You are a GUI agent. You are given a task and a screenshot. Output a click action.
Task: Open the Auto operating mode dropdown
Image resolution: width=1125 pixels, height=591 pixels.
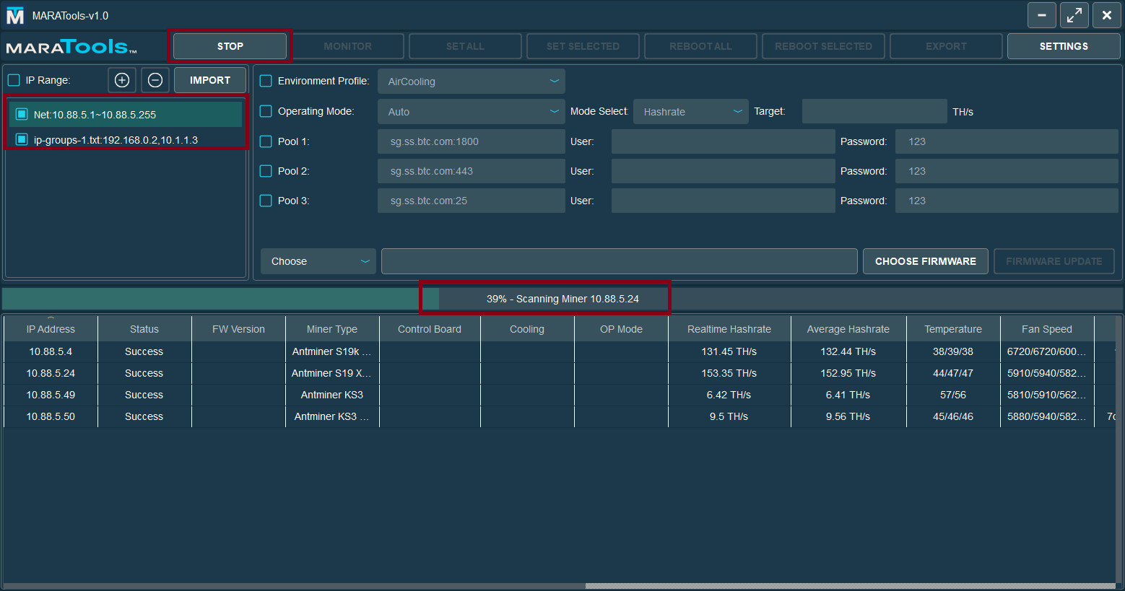click(x=471, y=112)
